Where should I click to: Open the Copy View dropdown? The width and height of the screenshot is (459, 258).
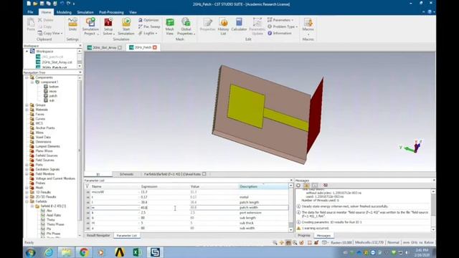click(x=50, y=34)
